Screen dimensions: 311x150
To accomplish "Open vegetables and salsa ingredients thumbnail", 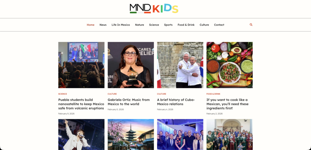I will [x=230, y=65].
